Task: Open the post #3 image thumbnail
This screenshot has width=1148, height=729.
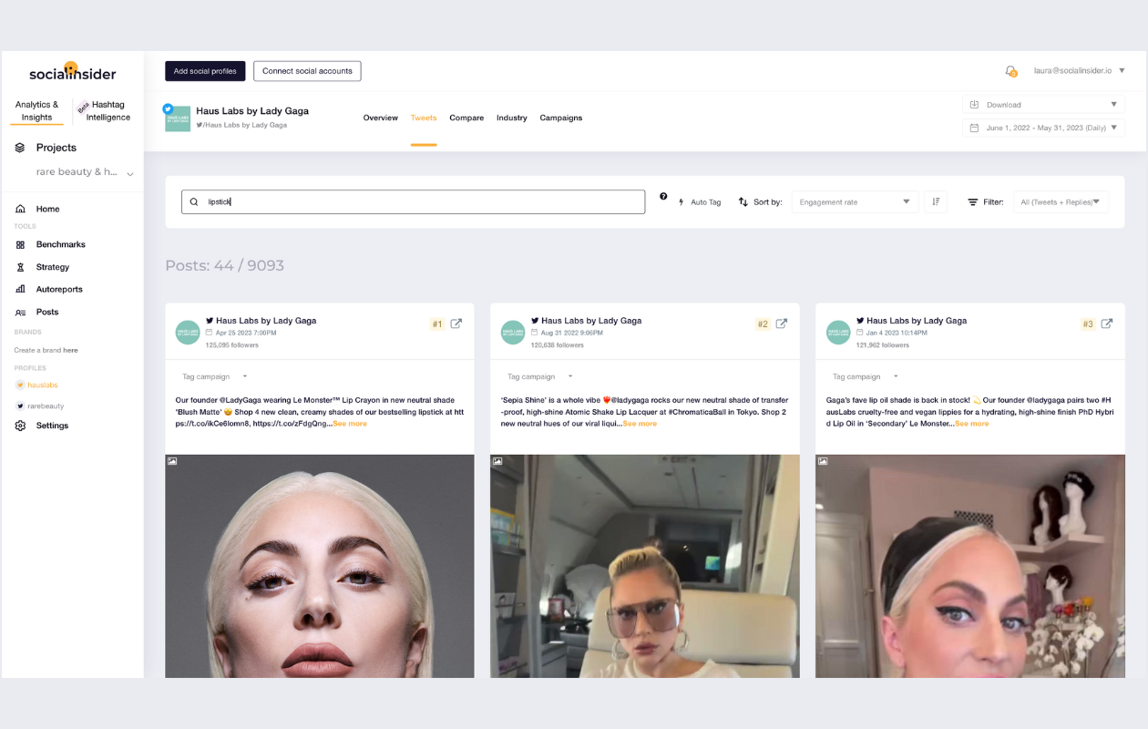Action: (970, 566)
